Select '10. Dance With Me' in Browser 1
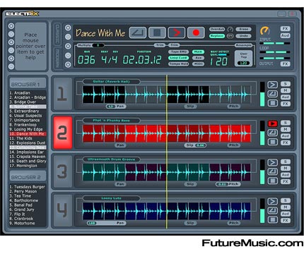Image resolution: width=304 pixels, height=254 pixels. pos(28,134)
